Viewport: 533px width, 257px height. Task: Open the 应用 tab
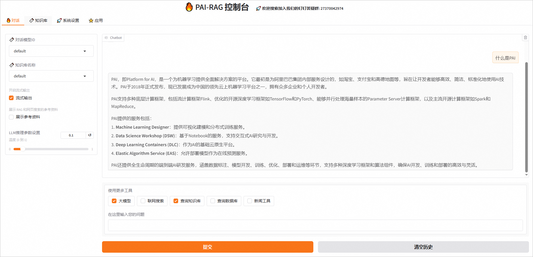[x=96, y=20]
